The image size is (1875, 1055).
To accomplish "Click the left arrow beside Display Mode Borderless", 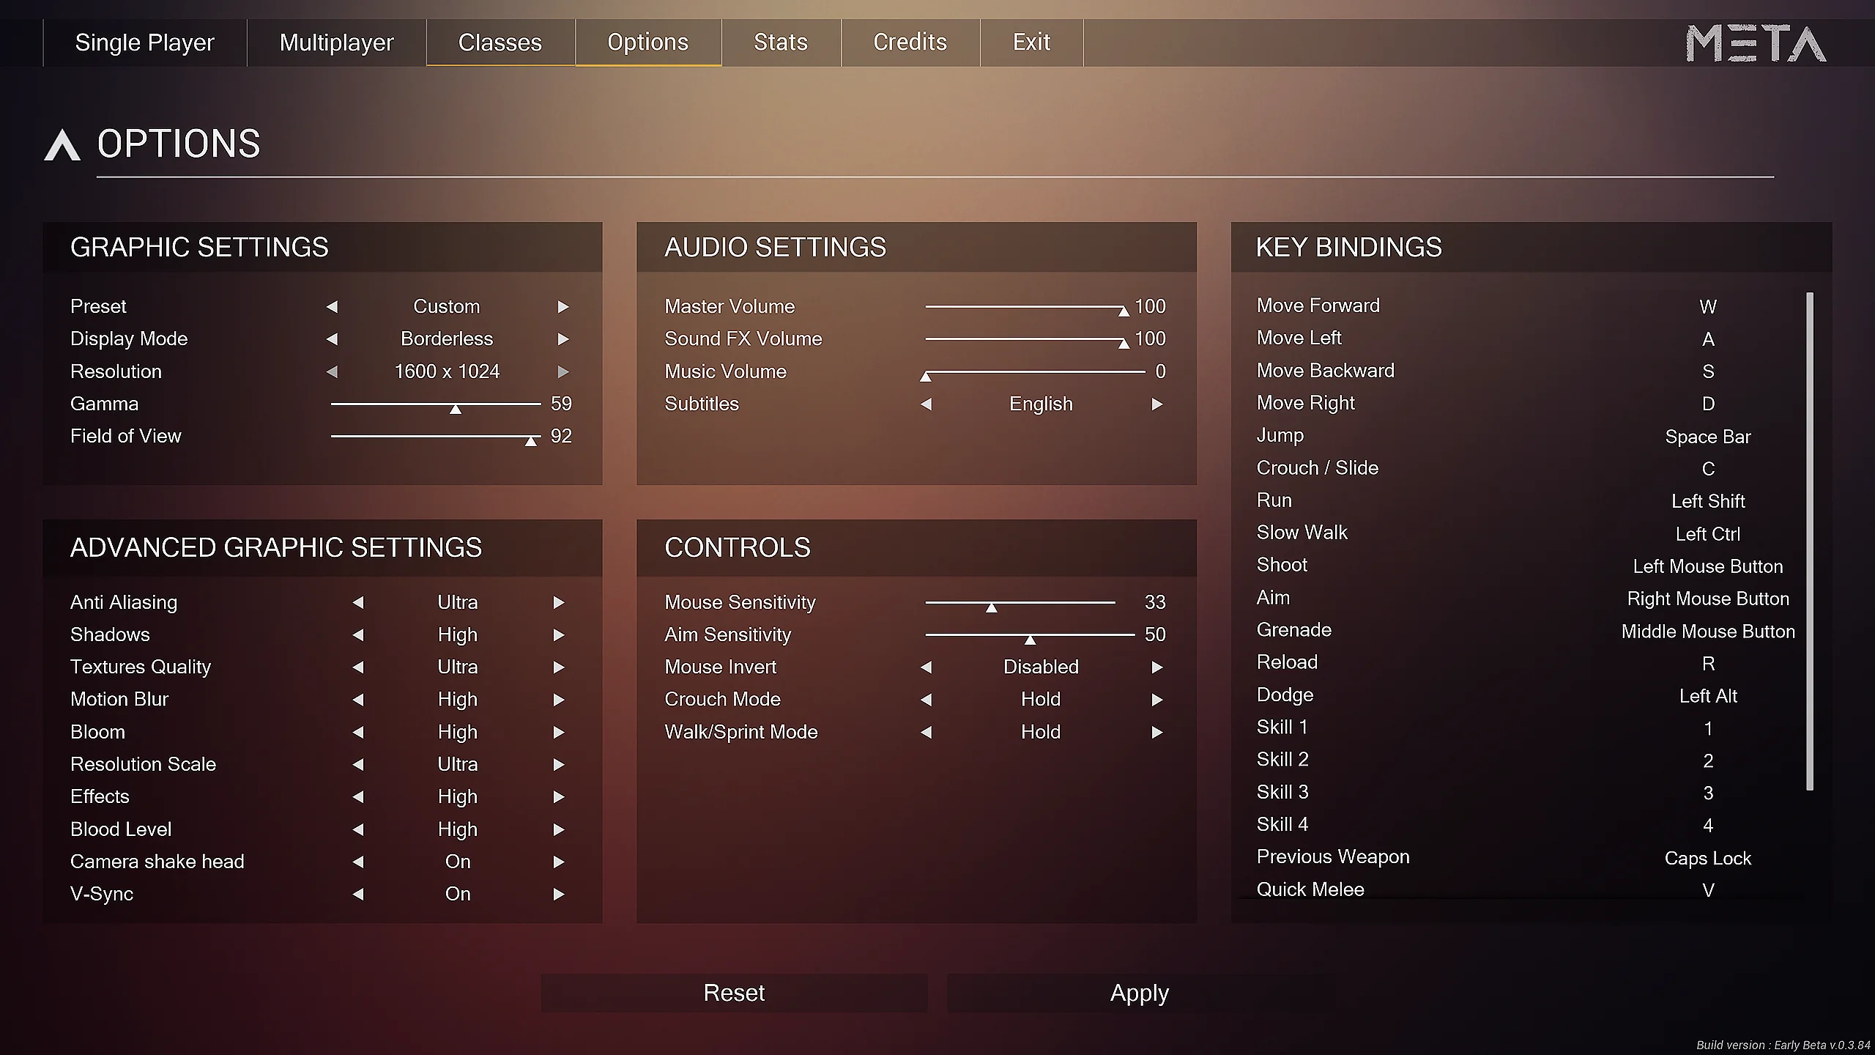I will 332,338.
